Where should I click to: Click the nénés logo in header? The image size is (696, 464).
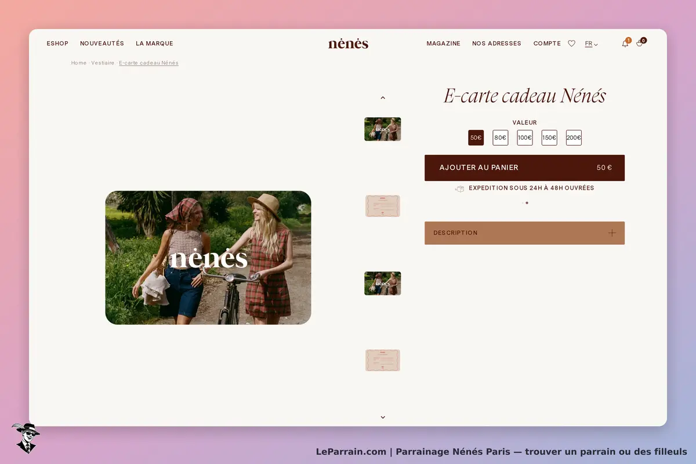click(x=348, y=43)
